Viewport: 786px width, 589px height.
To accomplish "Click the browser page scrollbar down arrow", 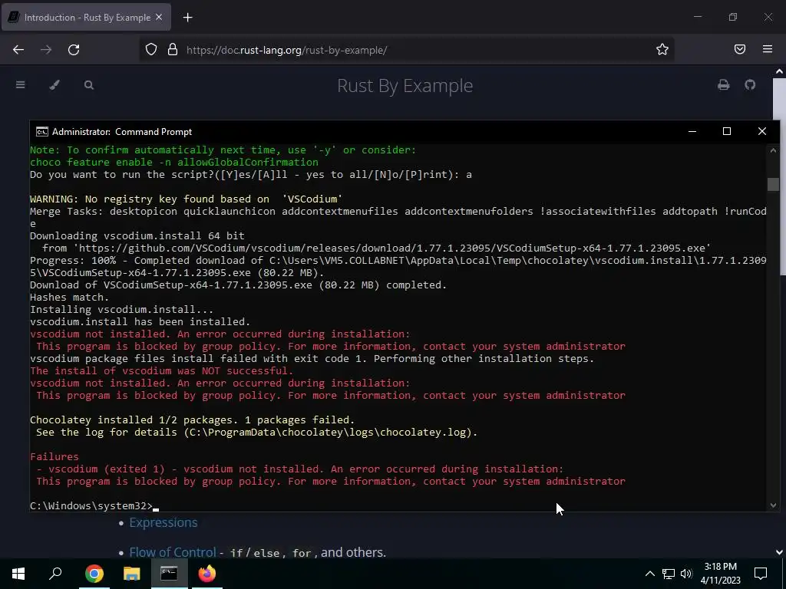I will 780,552.
